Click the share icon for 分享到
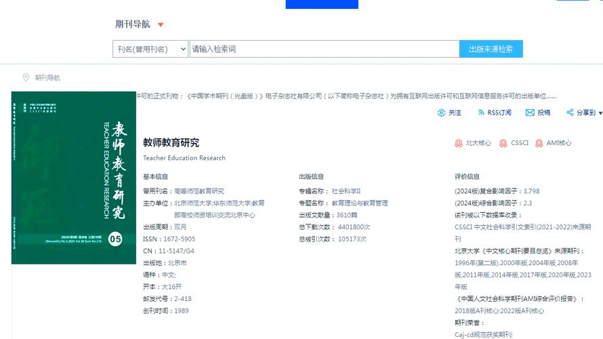 570,113
